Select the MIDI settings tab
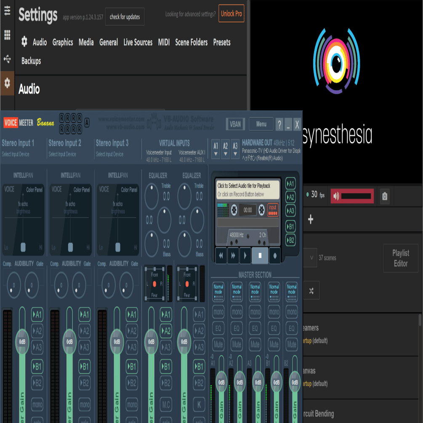This screenshot has width=423, height=423. (x=164, y=43)
